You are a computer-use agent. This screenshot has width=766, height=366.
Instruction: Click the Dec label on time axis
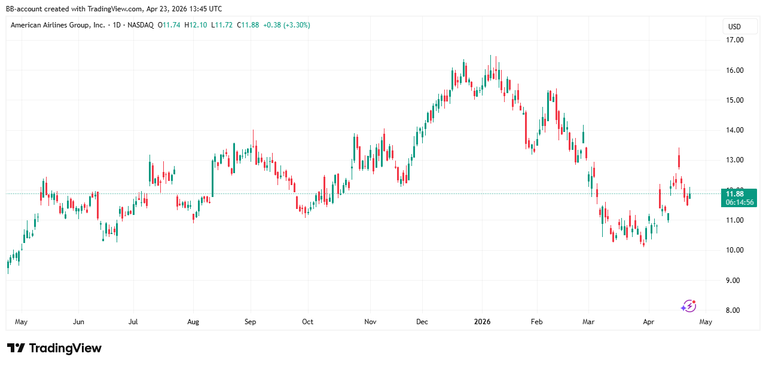tap(422, 322)
